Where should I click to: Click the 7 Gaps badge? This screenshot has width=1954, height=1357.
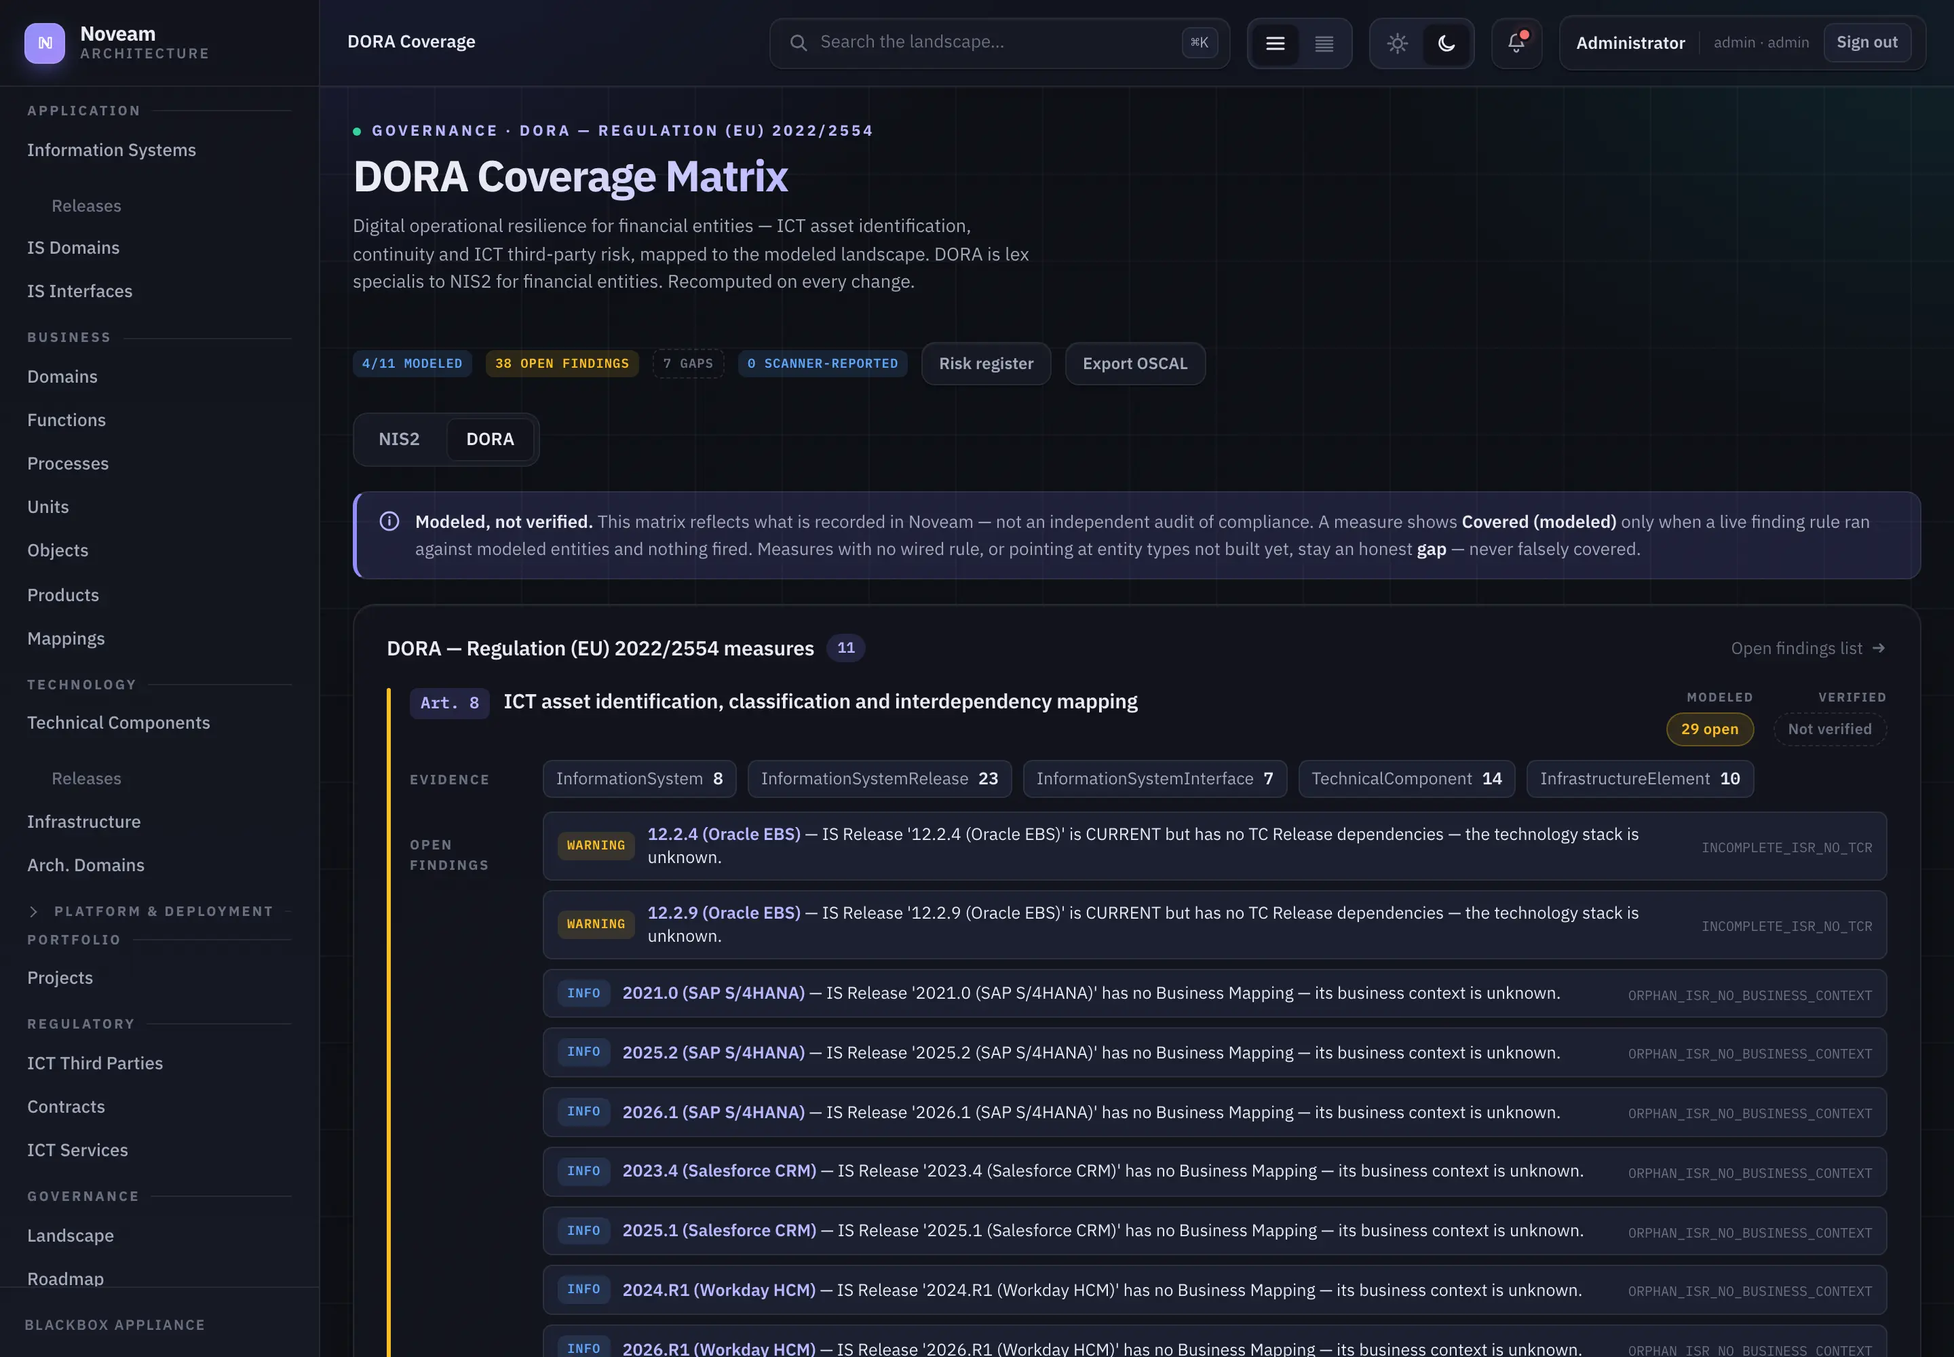click(x=688, y=364)
